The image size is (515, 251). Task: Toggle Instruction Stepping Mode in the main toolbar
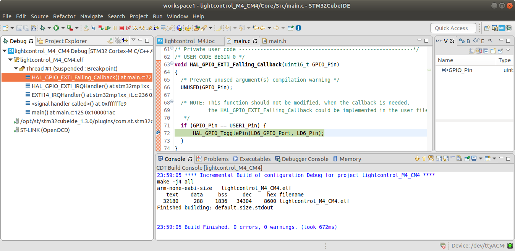tap(156, 28)
